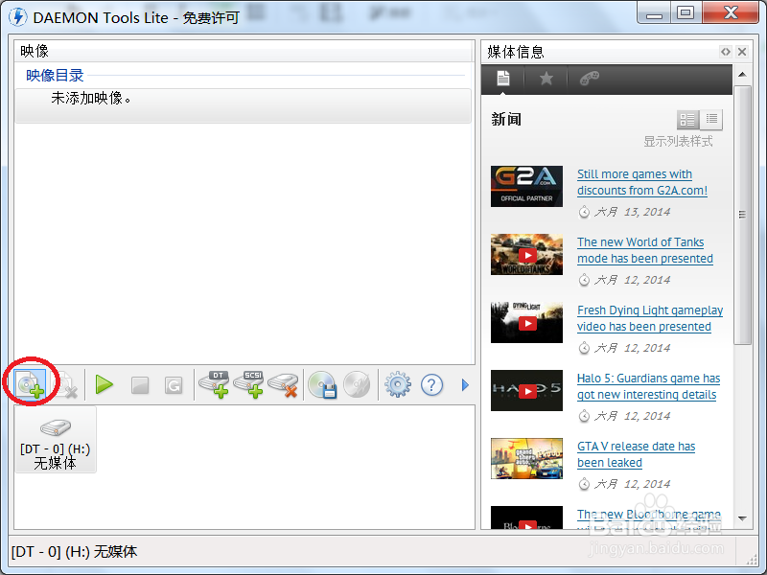The width and height of the screenshot is (767, 575).
Task: Click the G2A official partner thumbnail
Action: (526, 186)
